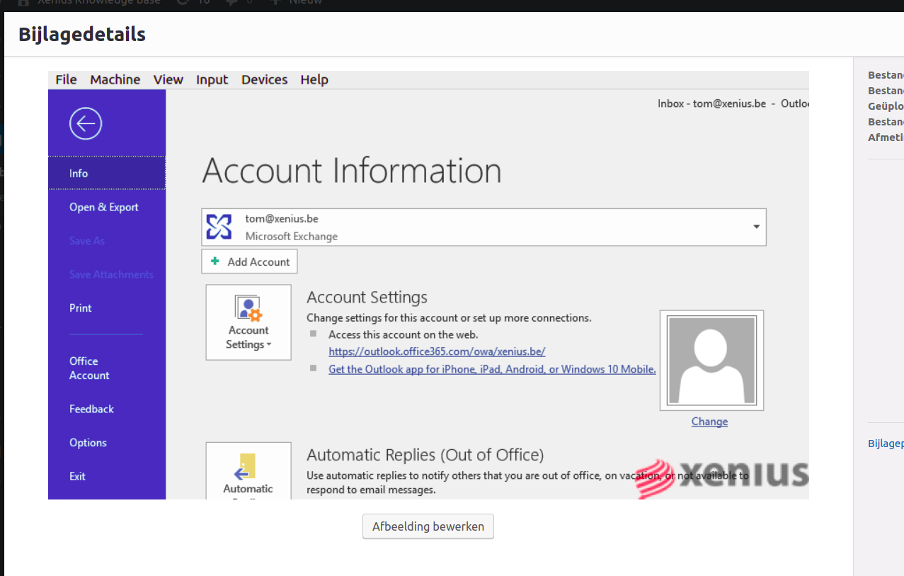Open the Devices menu
The image size is (904, 576).
pos(264,79)
